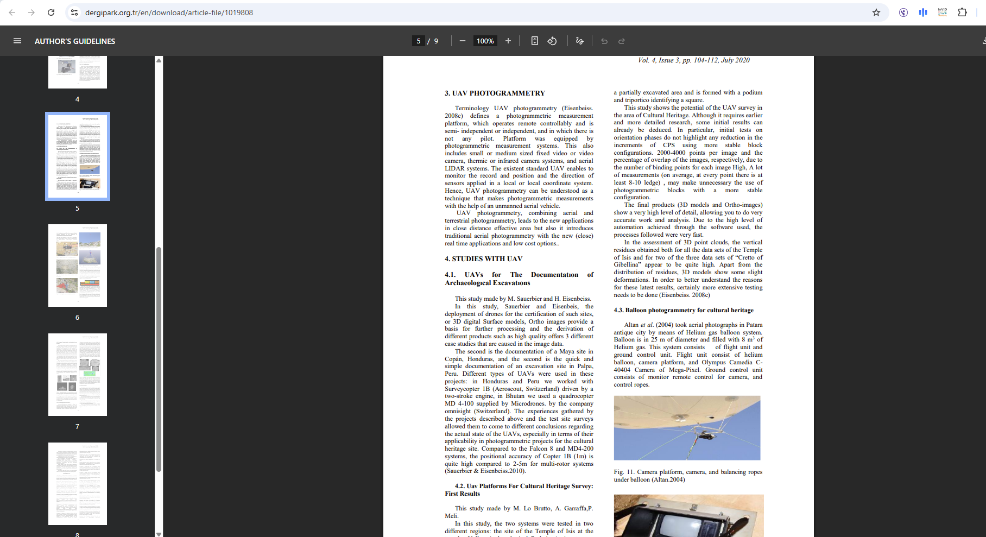This screenshot has width=986, height=537.
Task: Click the zoom out minus button
Action: tap(462, 41)
